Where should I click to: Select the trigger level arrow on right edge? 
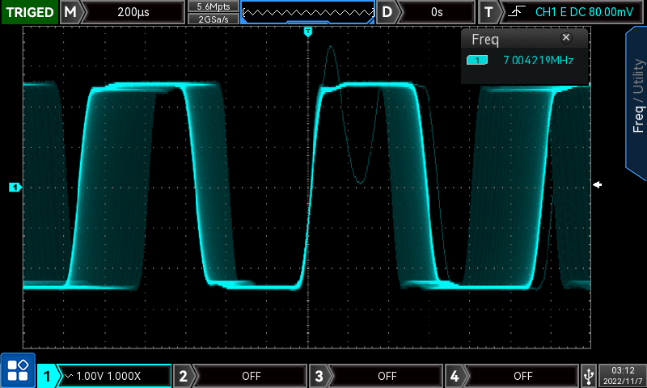(598, 185)
